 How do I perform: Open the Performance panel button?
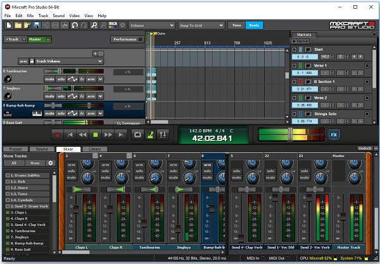[127, 39]
